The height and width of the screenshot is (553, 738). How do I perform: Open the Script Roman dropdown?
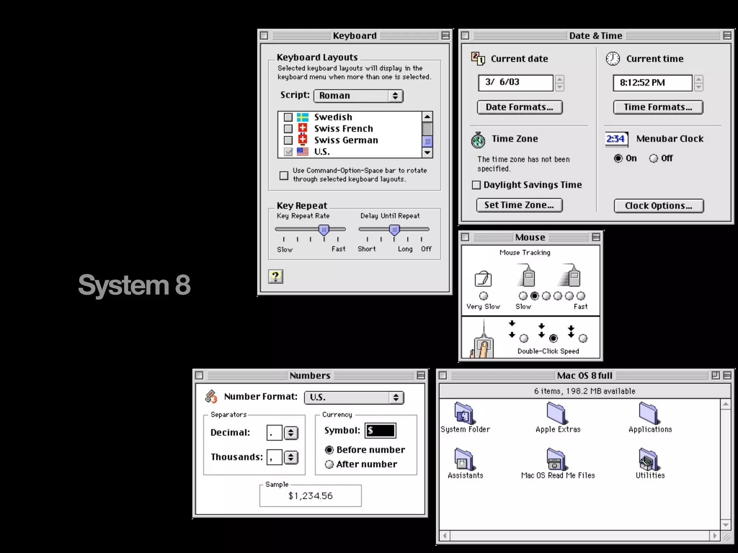pyautogui.click(x=359, y=96)
